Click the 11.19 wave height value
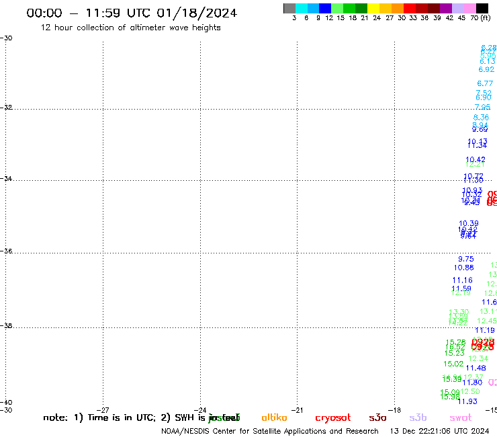The width and height of the screenshot is (497, 437). click(x=485, y=330)
